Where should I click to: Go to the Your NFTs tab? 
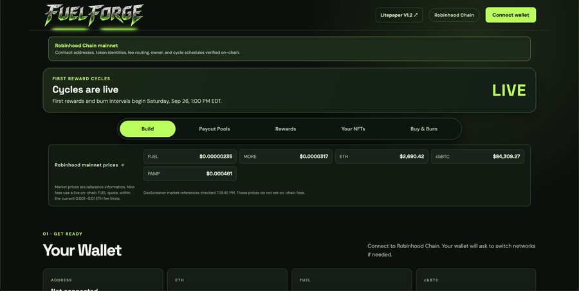click(x=353, y=128)
